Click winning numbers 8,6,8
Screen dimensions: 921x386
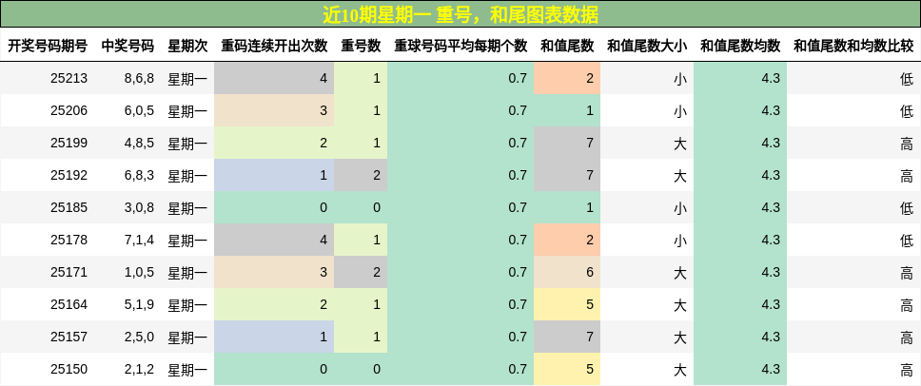pyautogui.click(x=139, y=79)
